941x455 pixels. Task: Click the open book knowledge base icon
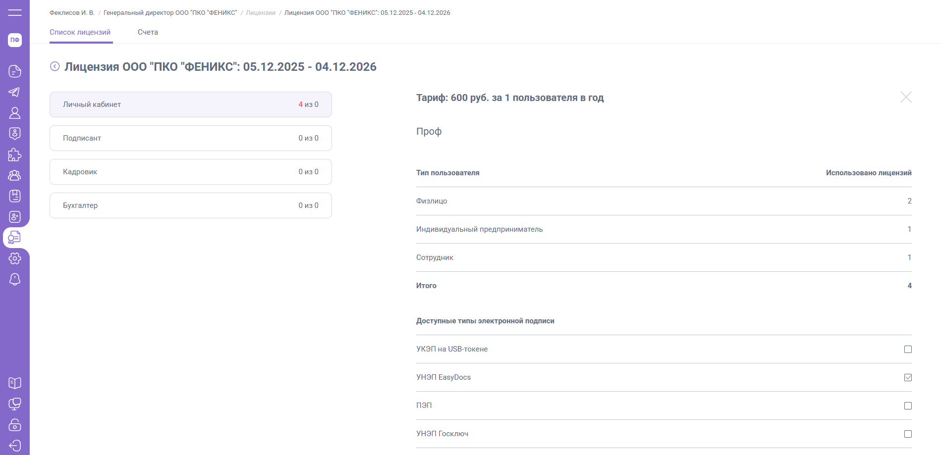coord(15,383)
